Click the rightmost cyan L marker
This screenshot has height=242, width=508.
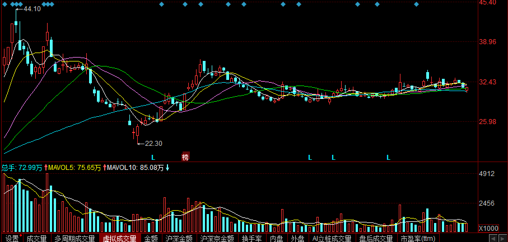coord(389,158)
